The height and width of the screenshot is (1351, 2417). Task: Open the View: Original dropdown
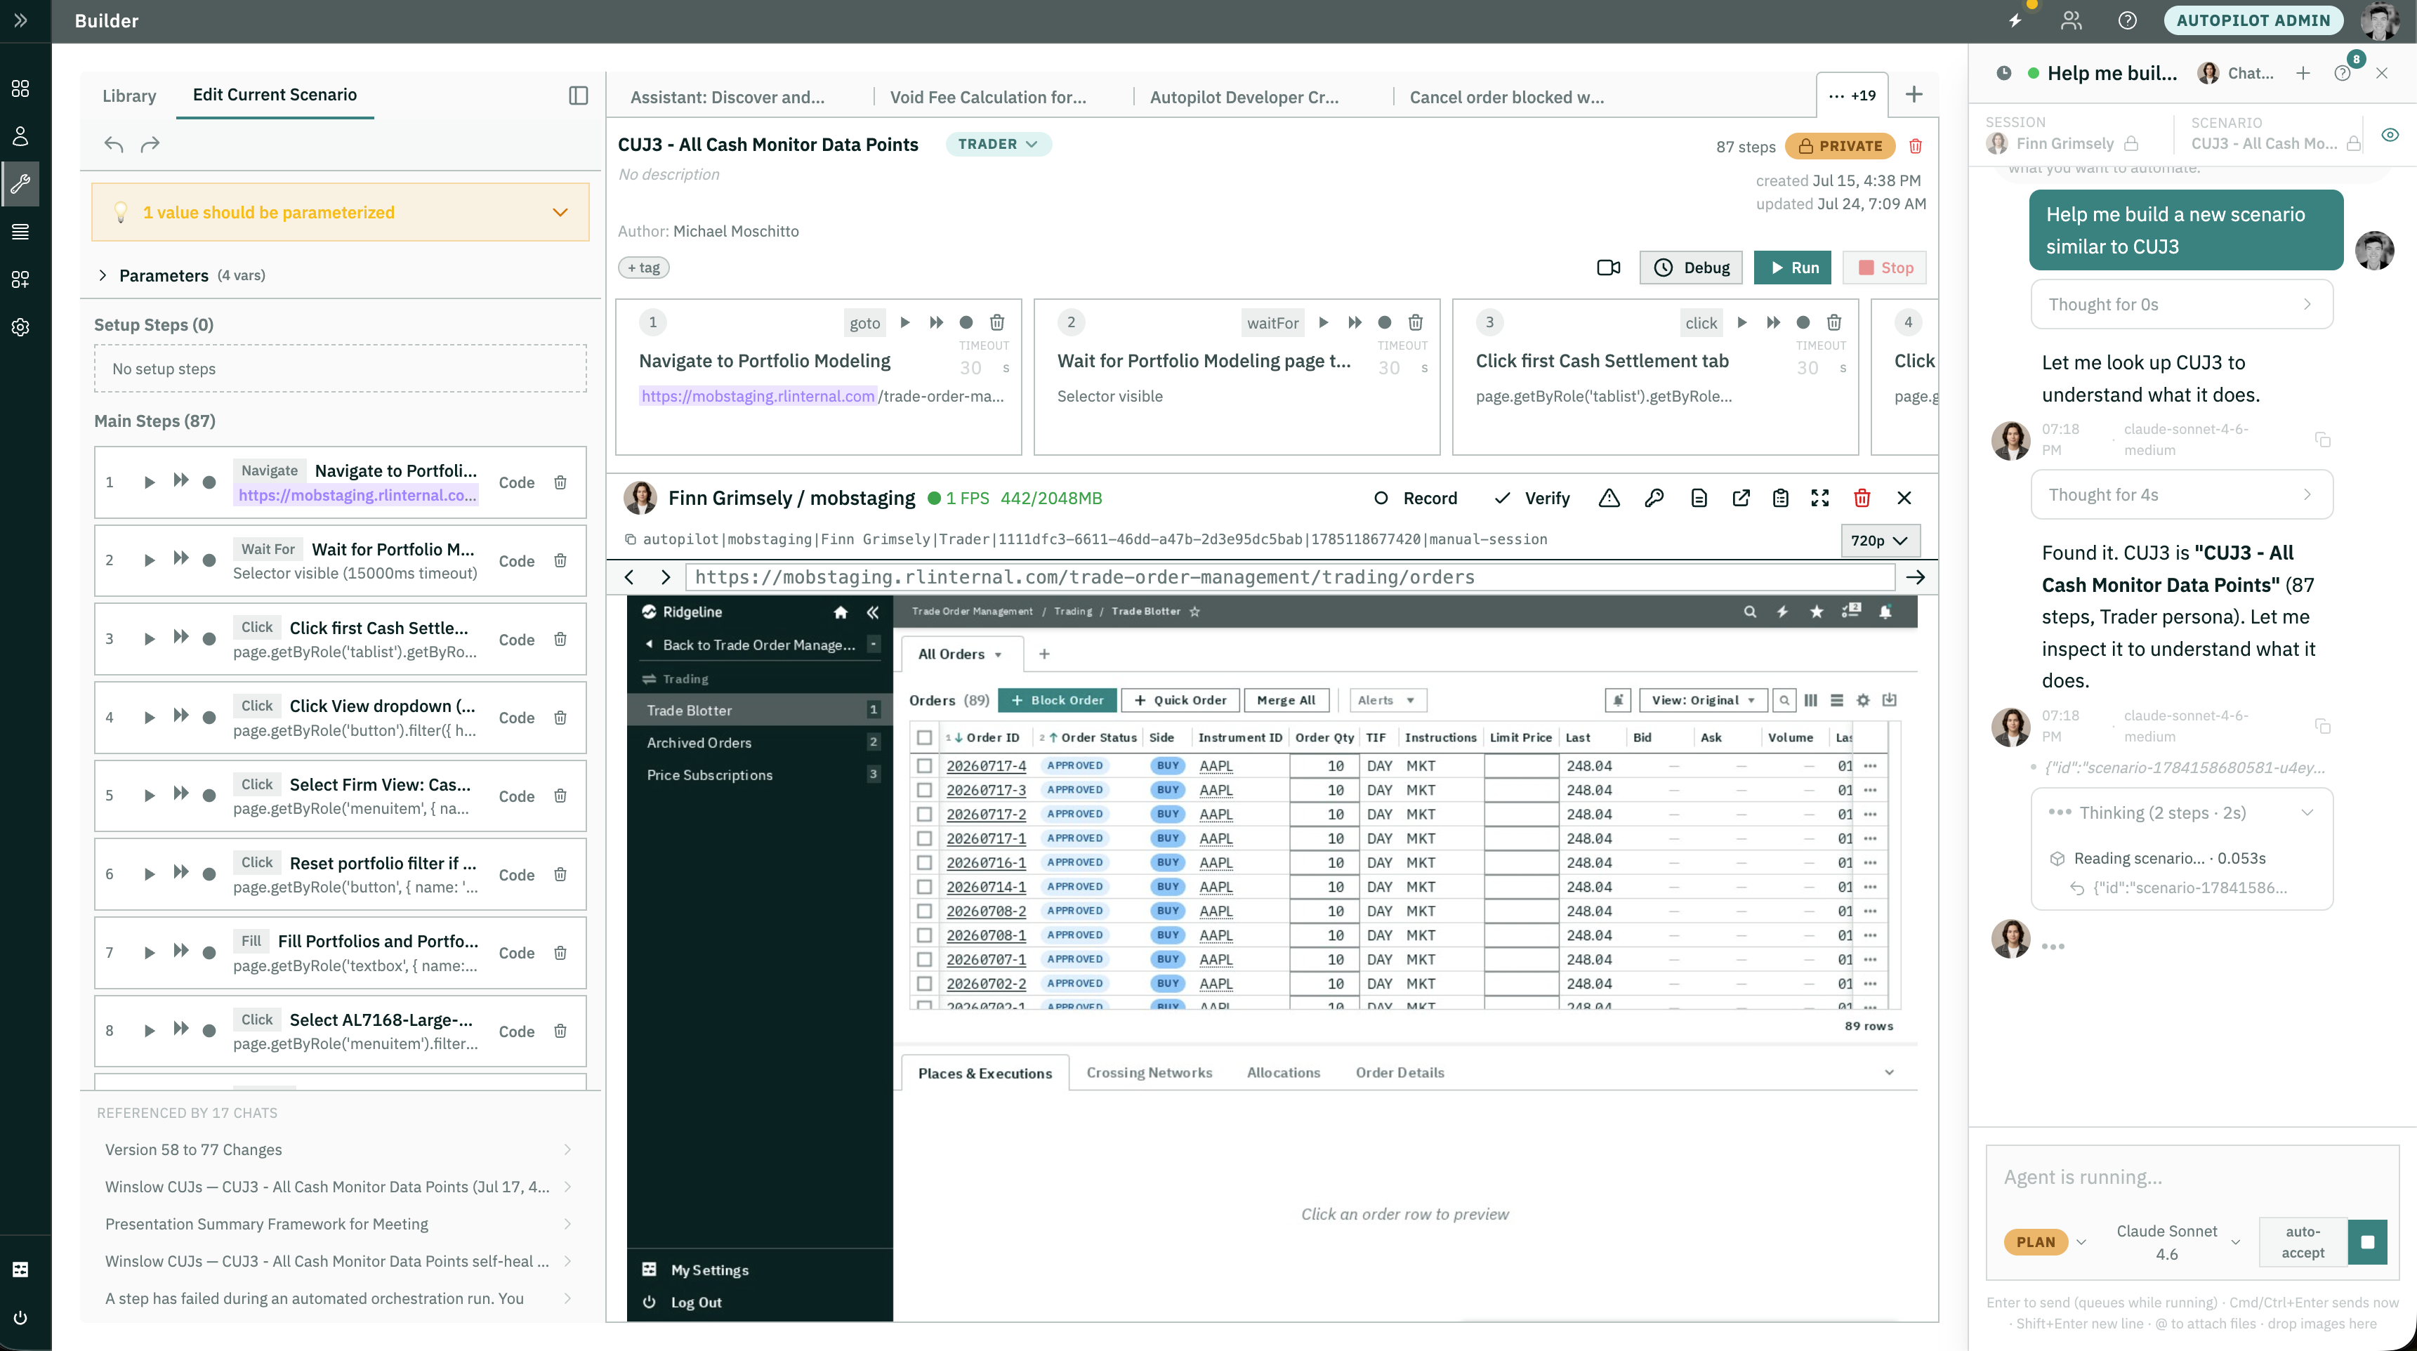coord(1702,700)
